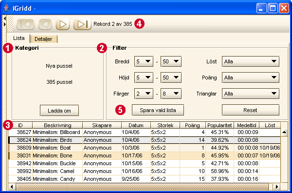Expand side panel with right arrow
The width and height of the screenshot is (292, 193).
tap(5, 24)
